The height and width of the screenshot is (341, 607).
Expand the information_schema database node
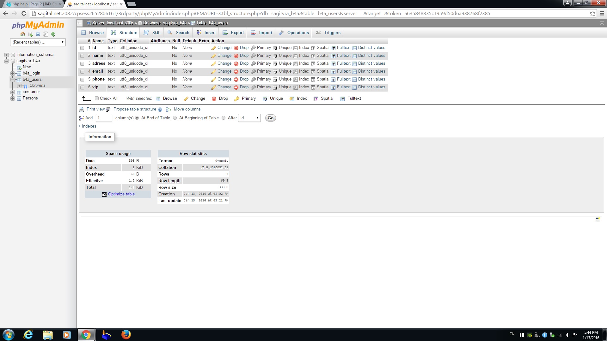[x=6, y=55]
